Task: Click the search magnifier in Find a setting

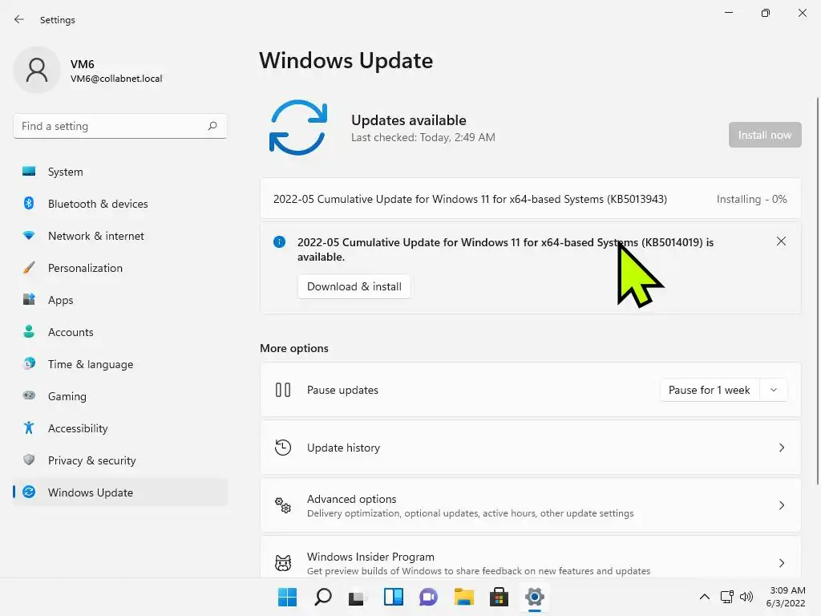Action: 212,126
